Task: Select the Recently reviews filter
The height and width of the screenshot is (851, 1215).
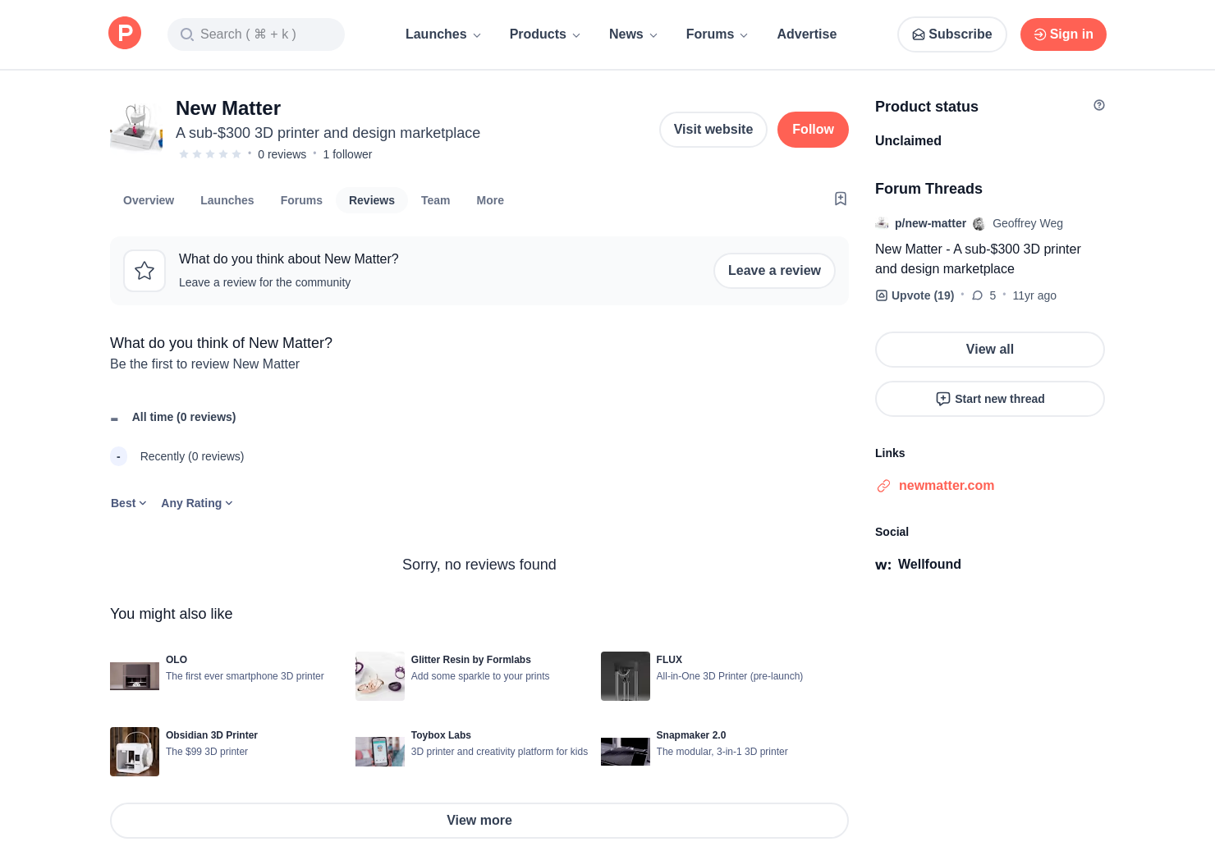Action: coord(191,456)
